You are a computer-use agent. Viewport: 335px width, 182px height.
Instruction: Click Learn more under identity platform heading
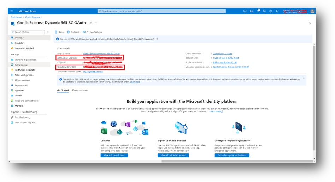[216, 111]
